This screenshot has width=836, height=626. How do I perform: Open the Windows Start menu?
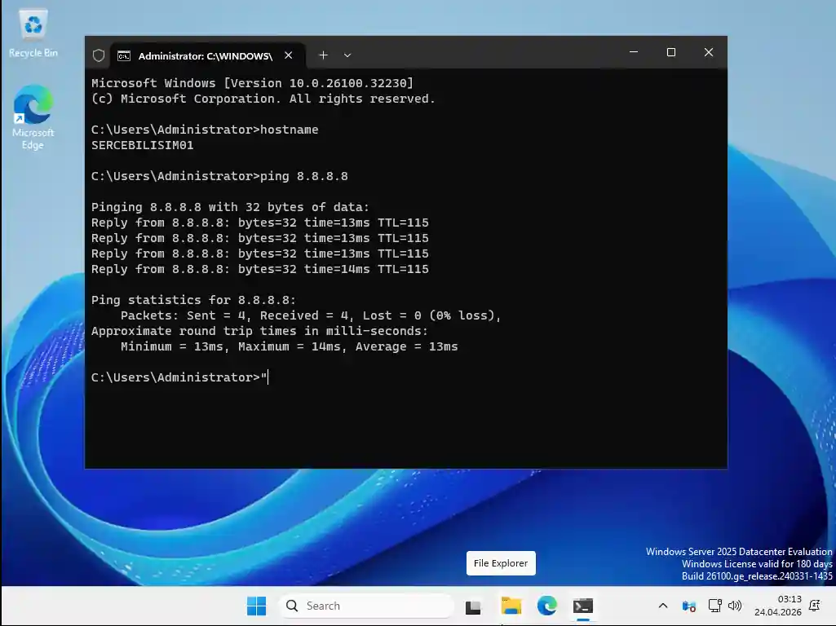click(x=256, y=606)
